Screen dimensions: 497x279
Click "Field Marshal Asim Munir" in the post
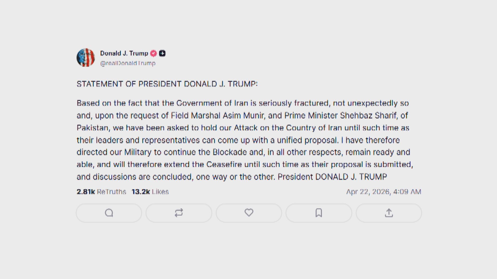point(218,115)
